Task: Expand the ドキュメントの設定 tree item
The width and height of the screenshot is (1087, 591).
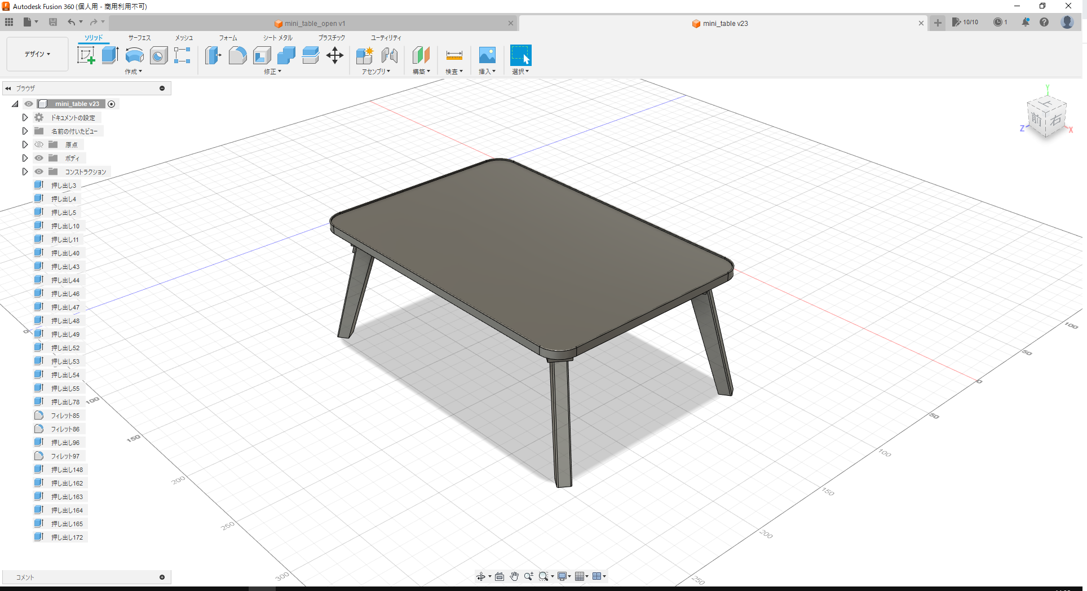Action: 25,117
